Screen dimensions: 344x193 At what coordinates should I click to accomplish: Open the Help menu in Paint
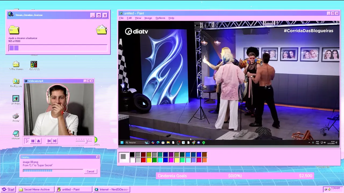point(171,18)
